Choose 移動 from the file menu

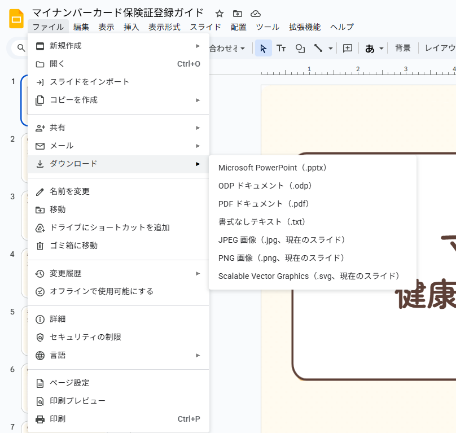coord(119,210)
